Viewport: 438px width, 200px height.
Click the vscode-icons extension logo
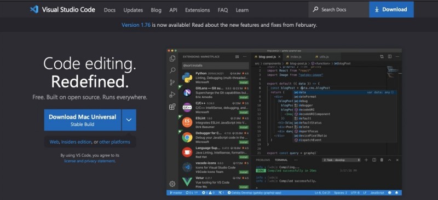187,167
